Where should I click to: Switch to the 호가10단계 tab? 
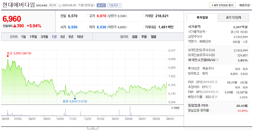[x=233, y=18]
